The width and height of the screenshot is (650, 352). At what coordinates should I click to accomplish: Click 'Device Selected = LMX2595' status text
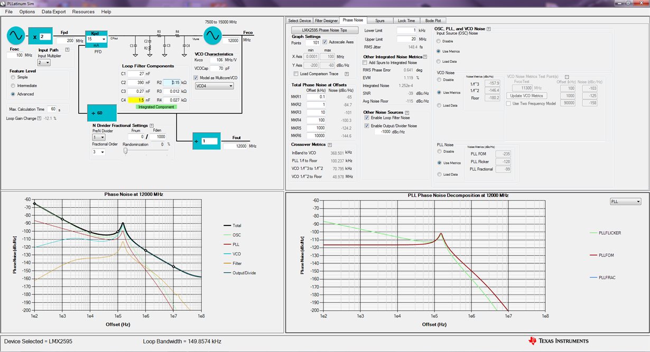[x=38, y=341]
